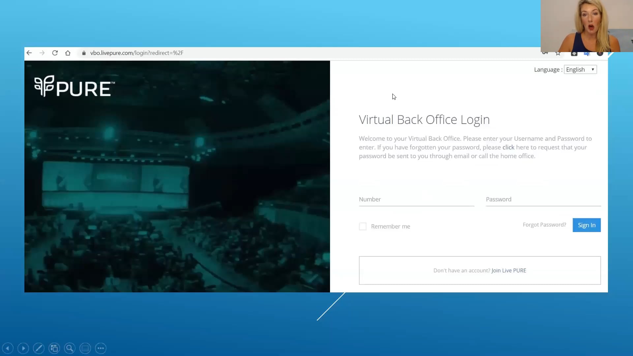Viewport: 633px width, 356px height.
Task: Click the browser home icon
Action: (x=68, y=53)
